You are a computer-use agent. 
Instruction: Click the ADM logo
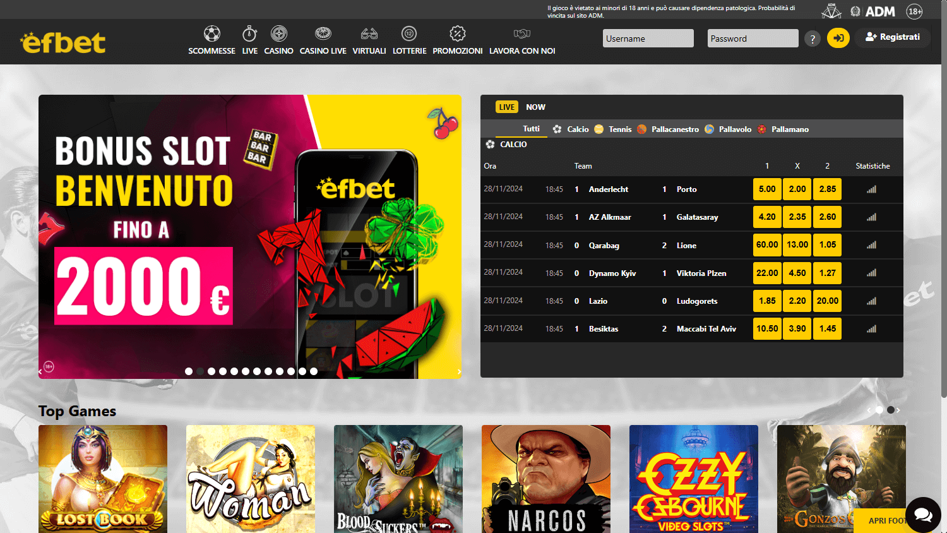873,11
